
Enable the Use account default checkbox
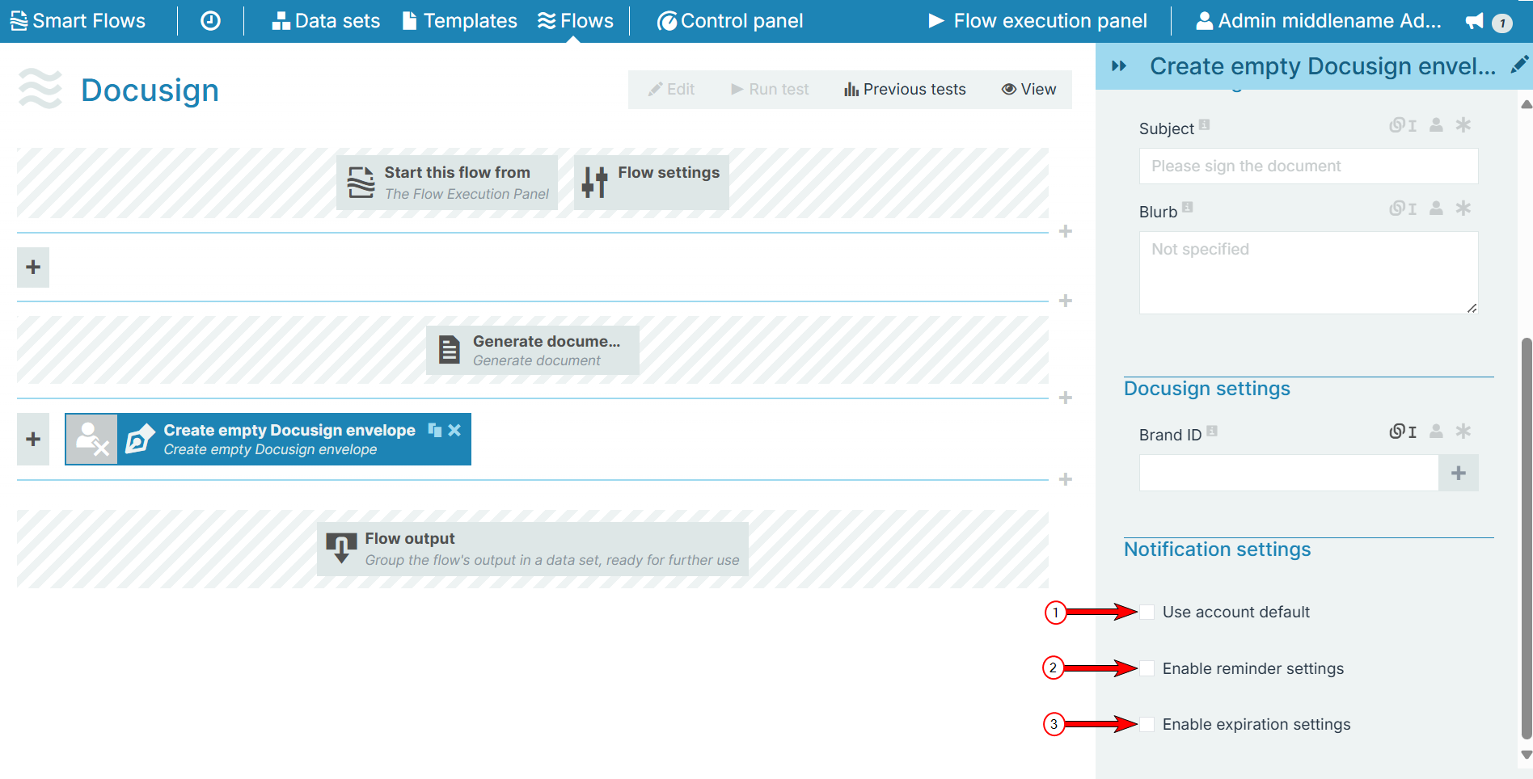click(1147, 612)
